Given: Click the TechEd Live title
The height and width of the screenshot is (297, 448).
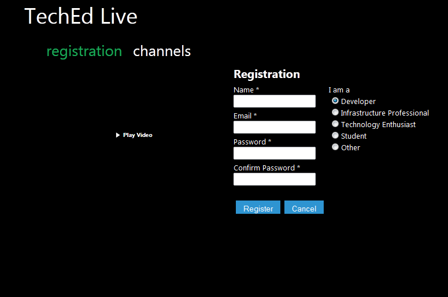Looking at the screenshot, I should pyautogui.click(x=81, y=16).
